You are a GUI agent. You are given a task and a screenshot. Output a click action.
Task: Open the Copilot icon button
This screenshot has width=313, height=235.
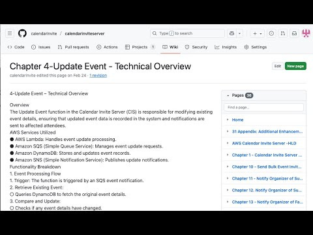(x=232, y=33)
